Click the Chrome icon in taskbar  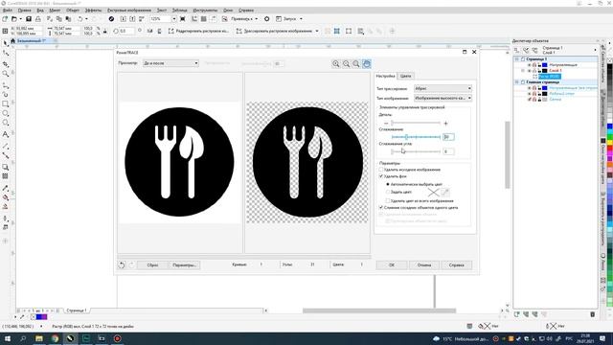click(55, 338)
